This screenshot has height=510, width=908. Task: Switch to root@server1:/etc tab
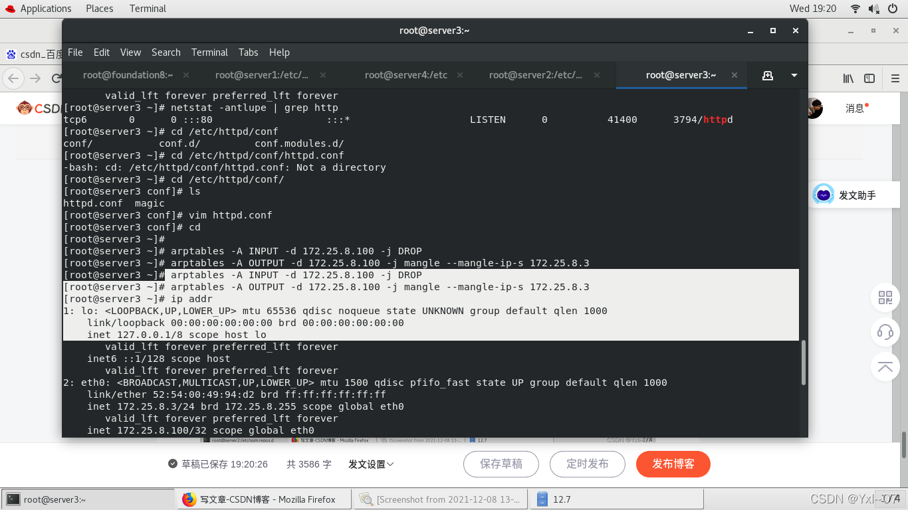pos(262,75)
